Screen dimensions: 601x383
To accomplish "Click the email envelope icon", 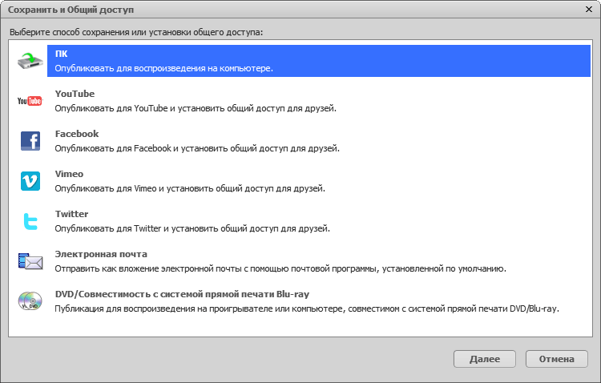I will 30,261.
